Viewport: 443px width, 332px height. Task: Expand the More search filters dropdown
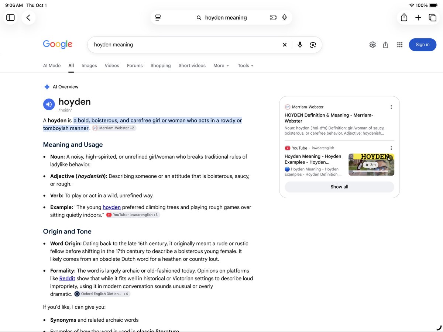tap(221, 66)
